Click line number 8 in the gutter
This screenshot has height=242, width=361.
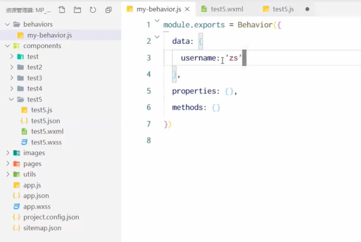[x=149, y=141]
